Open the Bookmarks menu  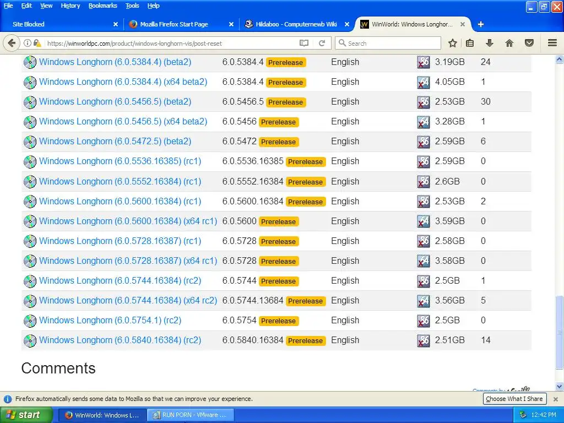click(x=103, y=6)
